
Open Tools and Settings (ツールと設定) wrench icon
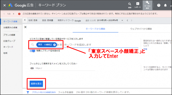tap(147, 5)
